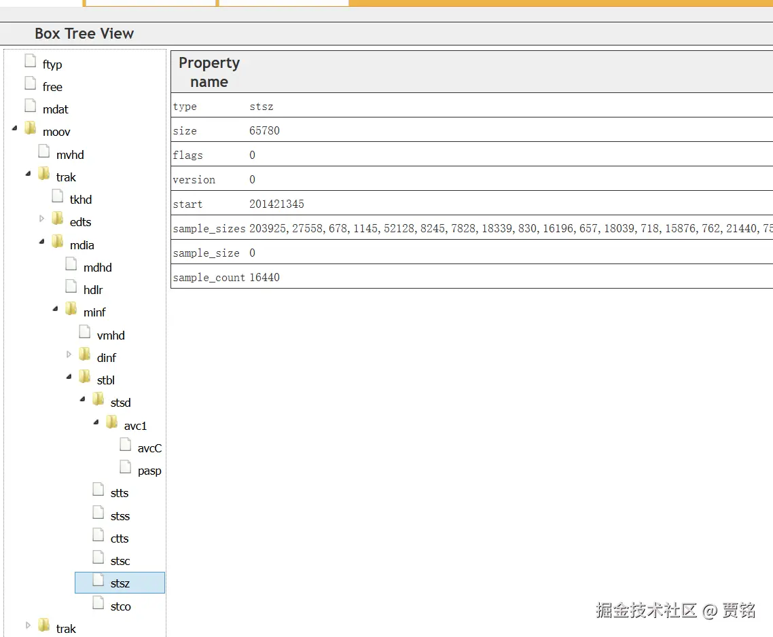The height and width of the screenshot is (637, 773).
Task: Collapse the stsd box node
Action: pyautogui.click(x=82, y=399)
